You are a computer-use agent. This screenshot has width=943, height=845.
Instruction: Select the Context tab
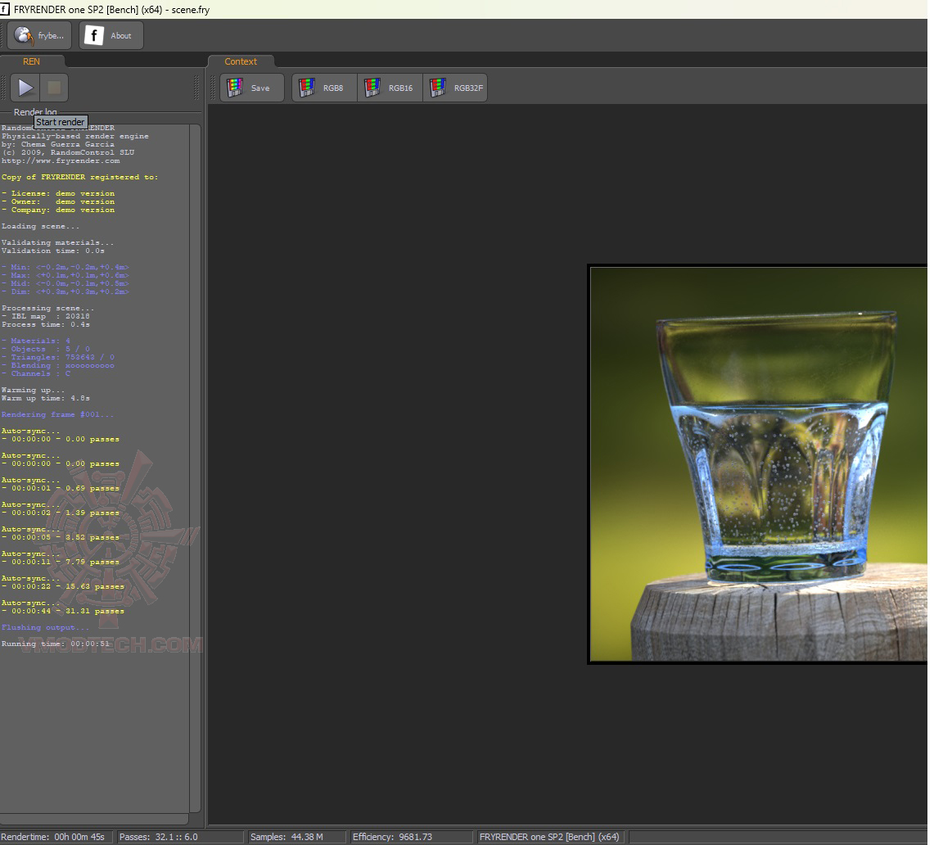[x=241, y=61]
